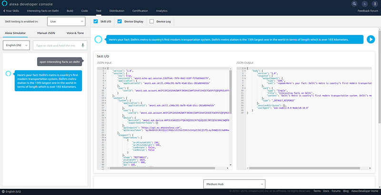
Task: Collapse the session fold arrow on line 3
Action: coord(105,73)
